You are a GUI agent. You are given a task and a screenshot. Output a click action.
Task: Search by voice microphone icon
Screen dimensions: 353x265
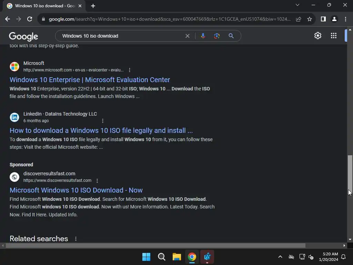[x=203, y=36]
